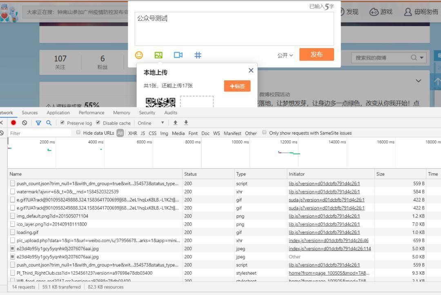
Task: Filter requests by JS
Action: [x=143, y=133]
